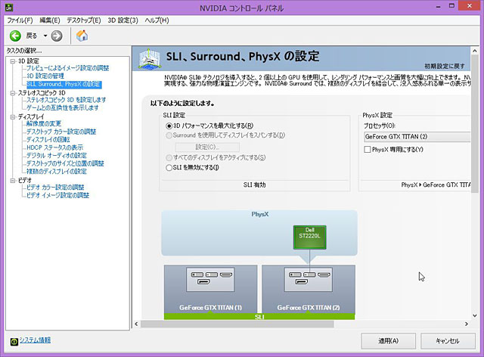This screenshot has height=357, width=484.
Task: Open デジタル オーディオの設定 item
Action: 57,155
